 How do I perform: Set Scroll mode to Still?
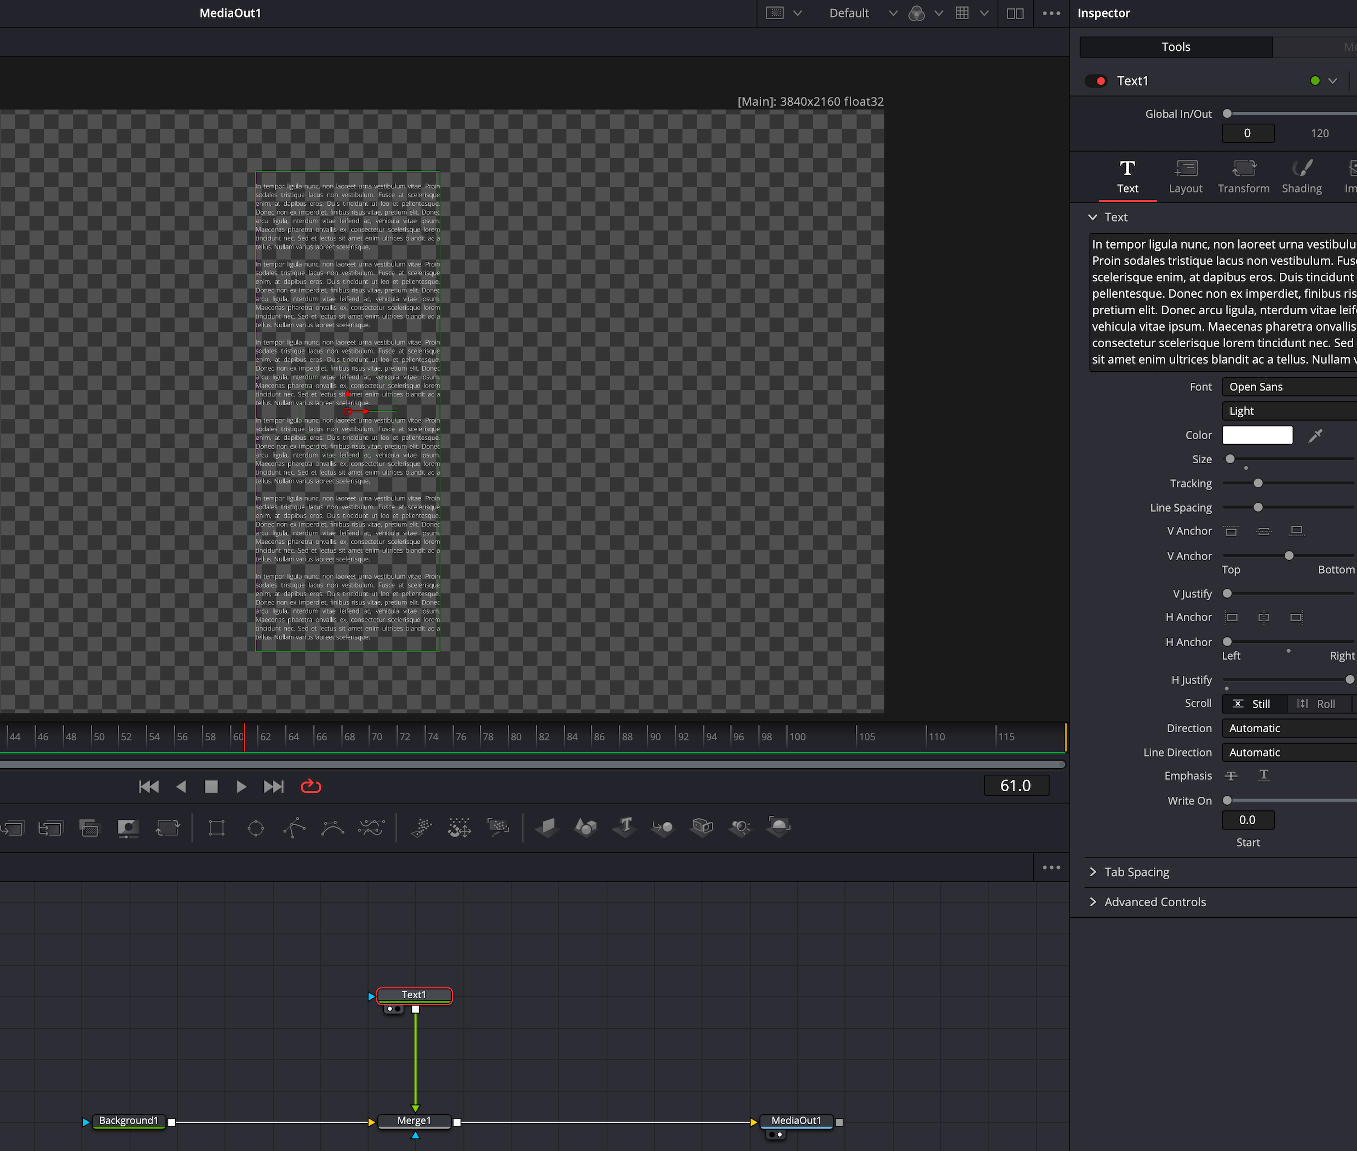[1254, 704]
